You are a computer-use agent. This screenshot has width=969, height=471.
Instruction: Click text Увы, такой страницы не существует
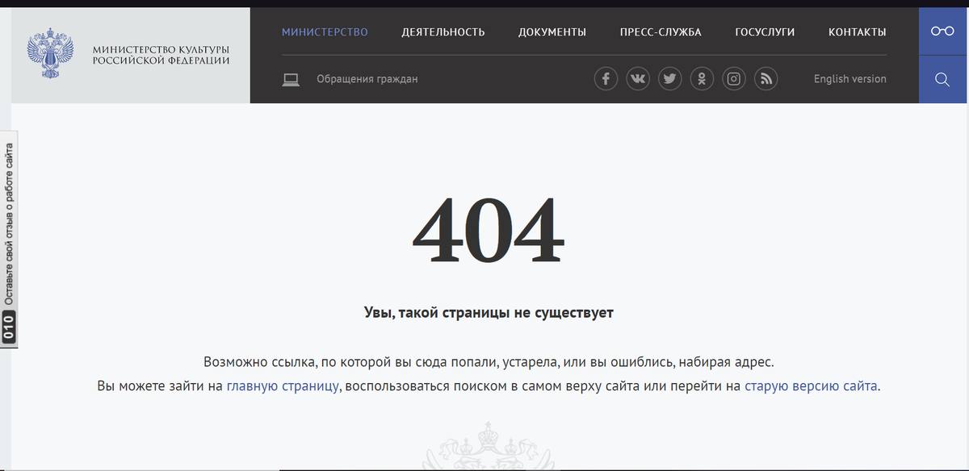489,313
